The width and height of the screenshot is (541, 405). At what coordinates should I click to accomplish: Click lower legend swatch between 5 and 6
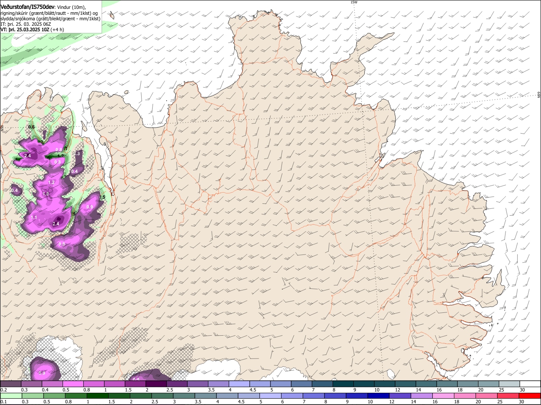pyautogui.click(x=271, y=396)
